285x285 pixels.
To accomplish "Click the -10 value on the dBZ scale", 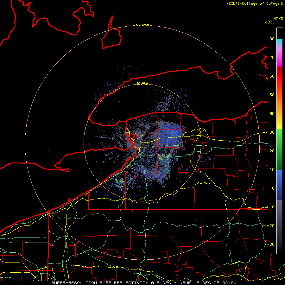I will [271, 207].
